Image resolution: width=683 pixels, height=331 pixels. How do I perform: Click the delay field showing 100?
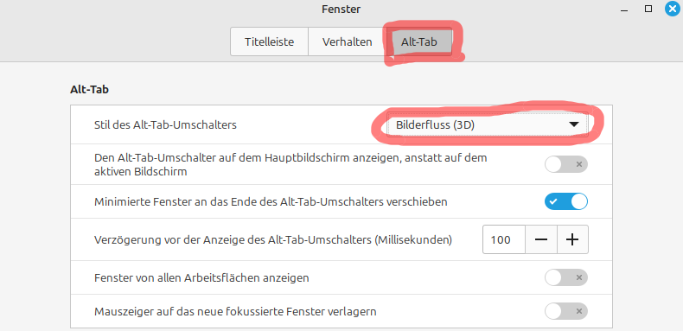[504, 239]
